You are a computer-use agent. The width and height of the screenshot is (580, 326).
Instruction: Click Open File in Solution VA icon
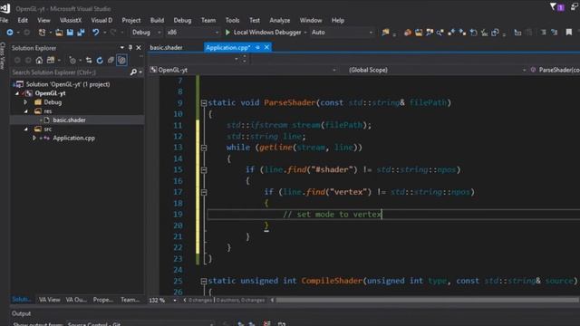pos(419,33)
